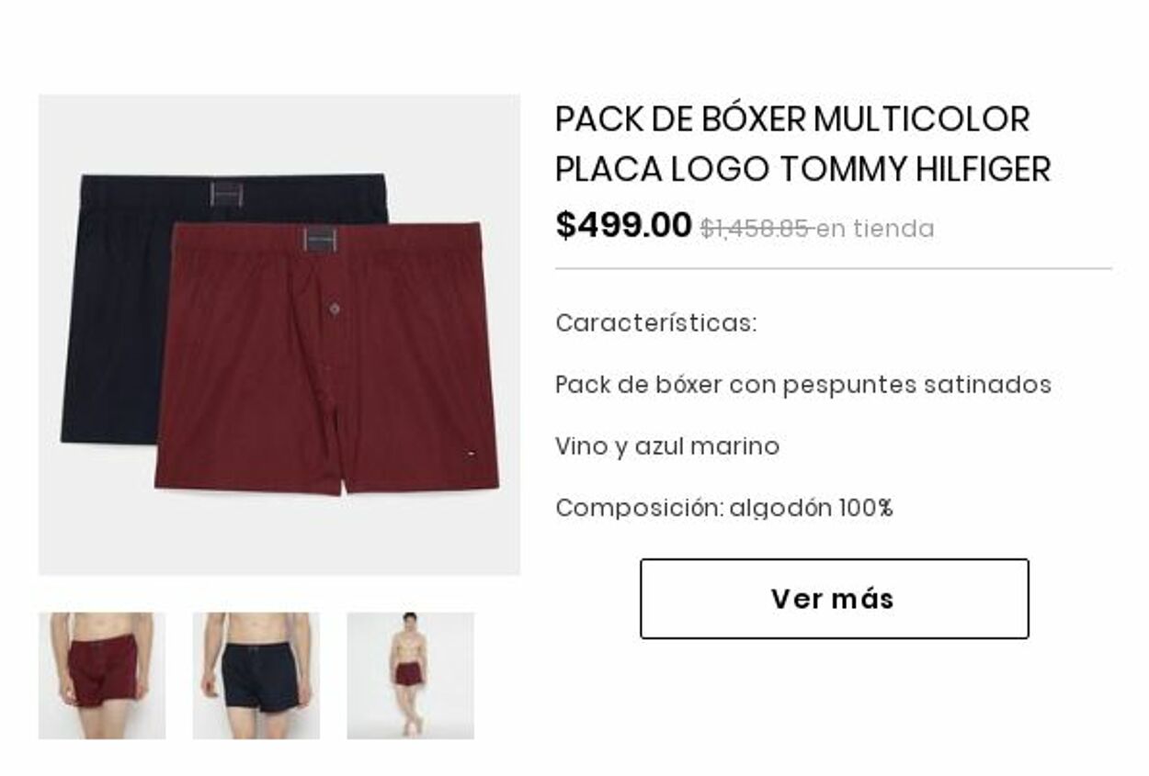
Task: Click the logo patch on the wine boxer waistband
Action: coord(319,241)
